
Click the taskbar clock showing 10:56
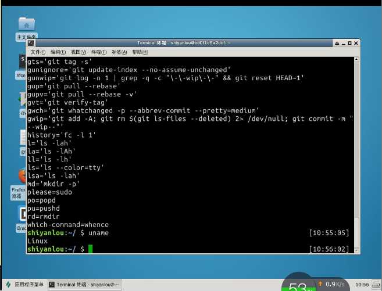(x=362, y=285)
